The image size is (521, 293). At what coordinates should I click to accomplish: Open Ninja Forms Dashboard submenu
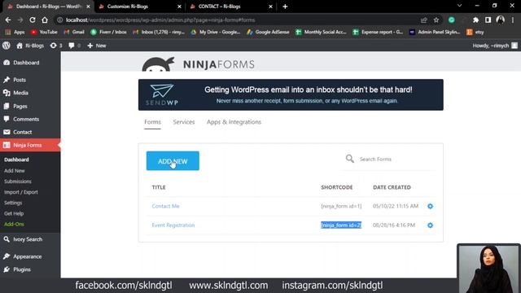pyautogui.click(x=16, y=160)
